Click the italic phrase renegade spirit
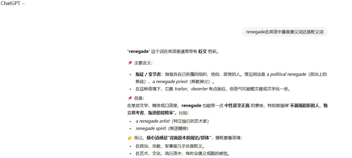The height and width of the screenshot is (158, 352). click(x=151, y=128)
